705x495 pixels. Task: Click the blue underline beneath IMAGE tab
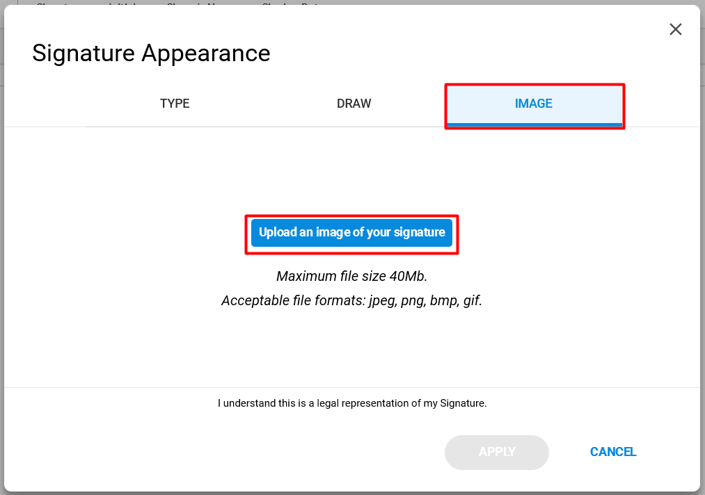coord(534,125)
